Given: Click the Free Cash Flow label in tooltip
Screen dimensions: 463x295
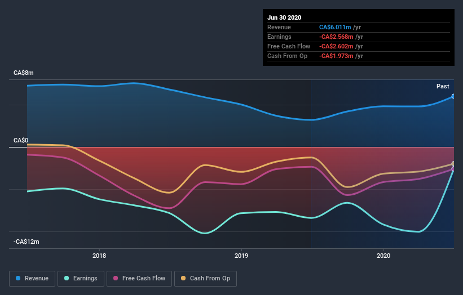Looking at the screenshot, I should click(x=289, y=46).
